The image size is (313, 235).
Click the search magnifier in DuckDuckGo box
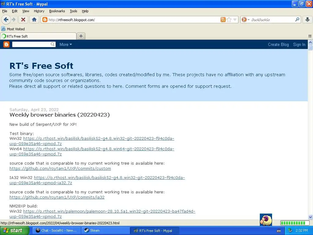pos(297,20)
